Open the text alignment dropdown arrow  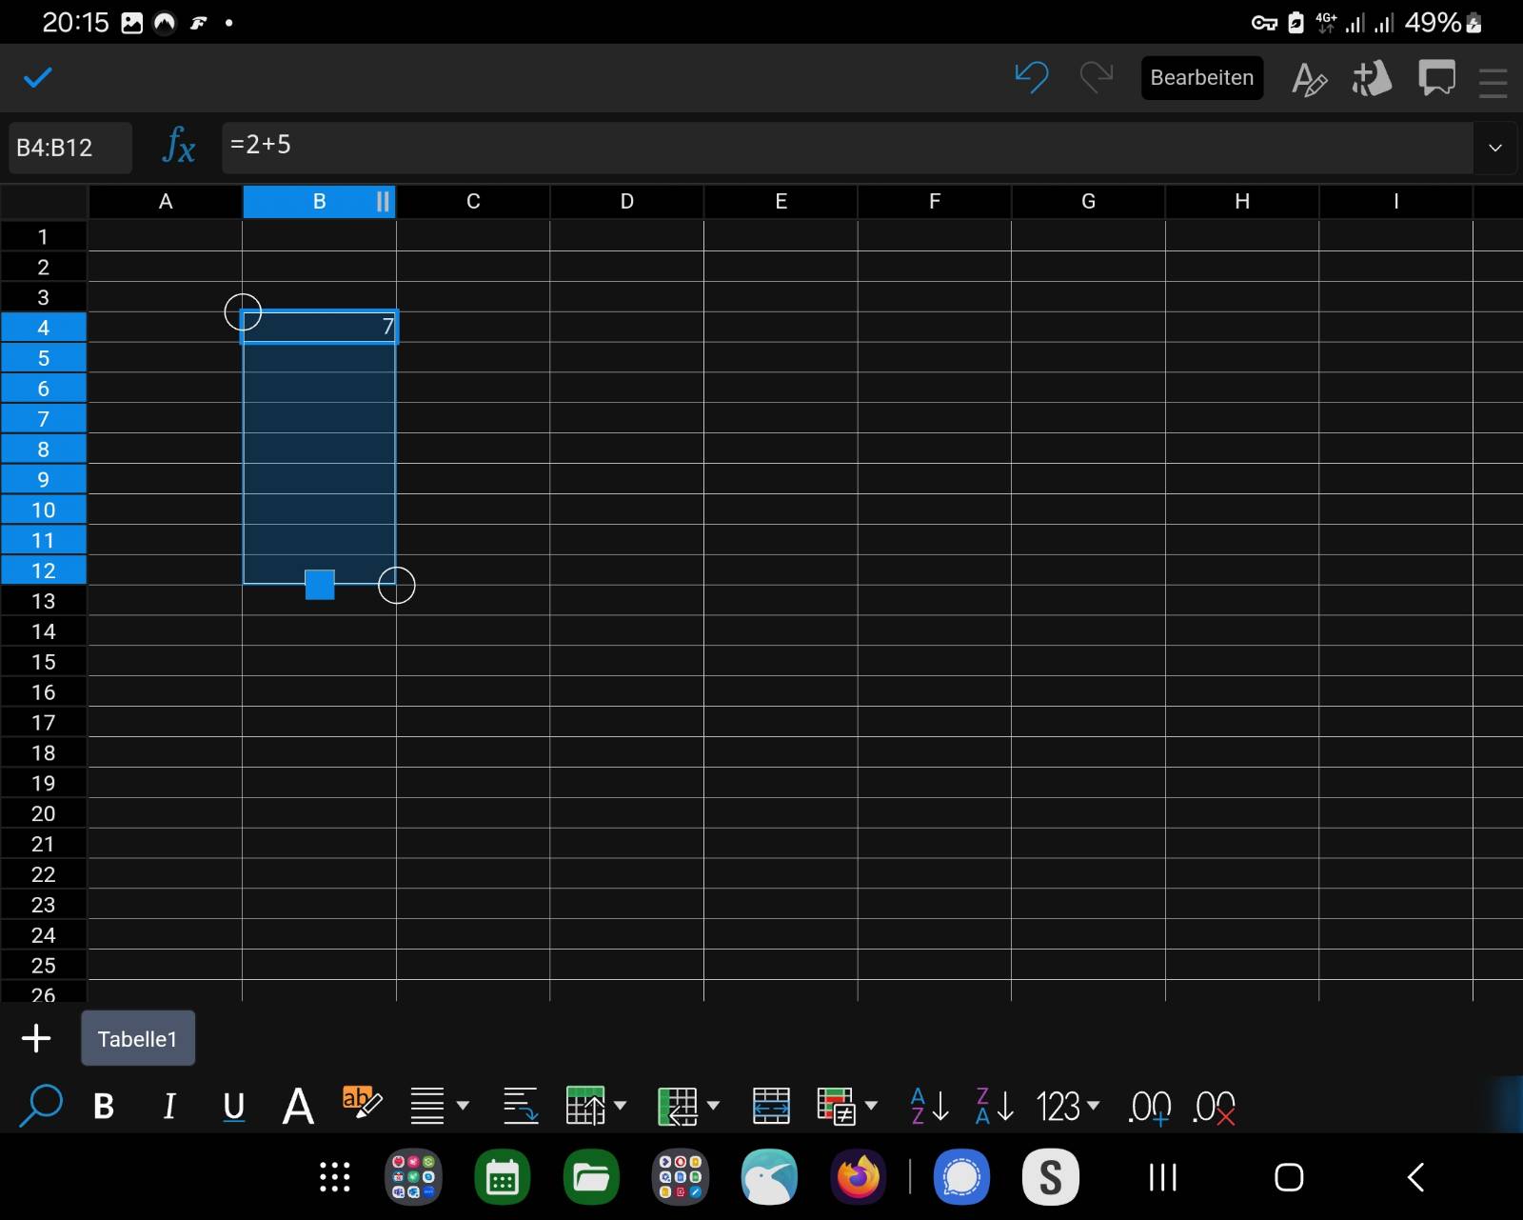pos(463,1106)
